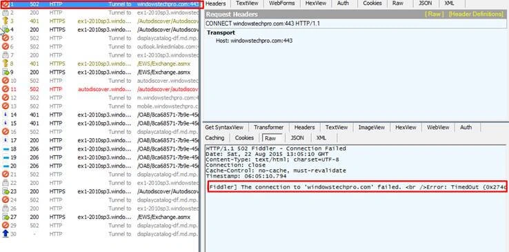This screenshot has height=252, width=509.
Task: Click the session 4 response arrow icon
Action: click(x=6, y=30)
